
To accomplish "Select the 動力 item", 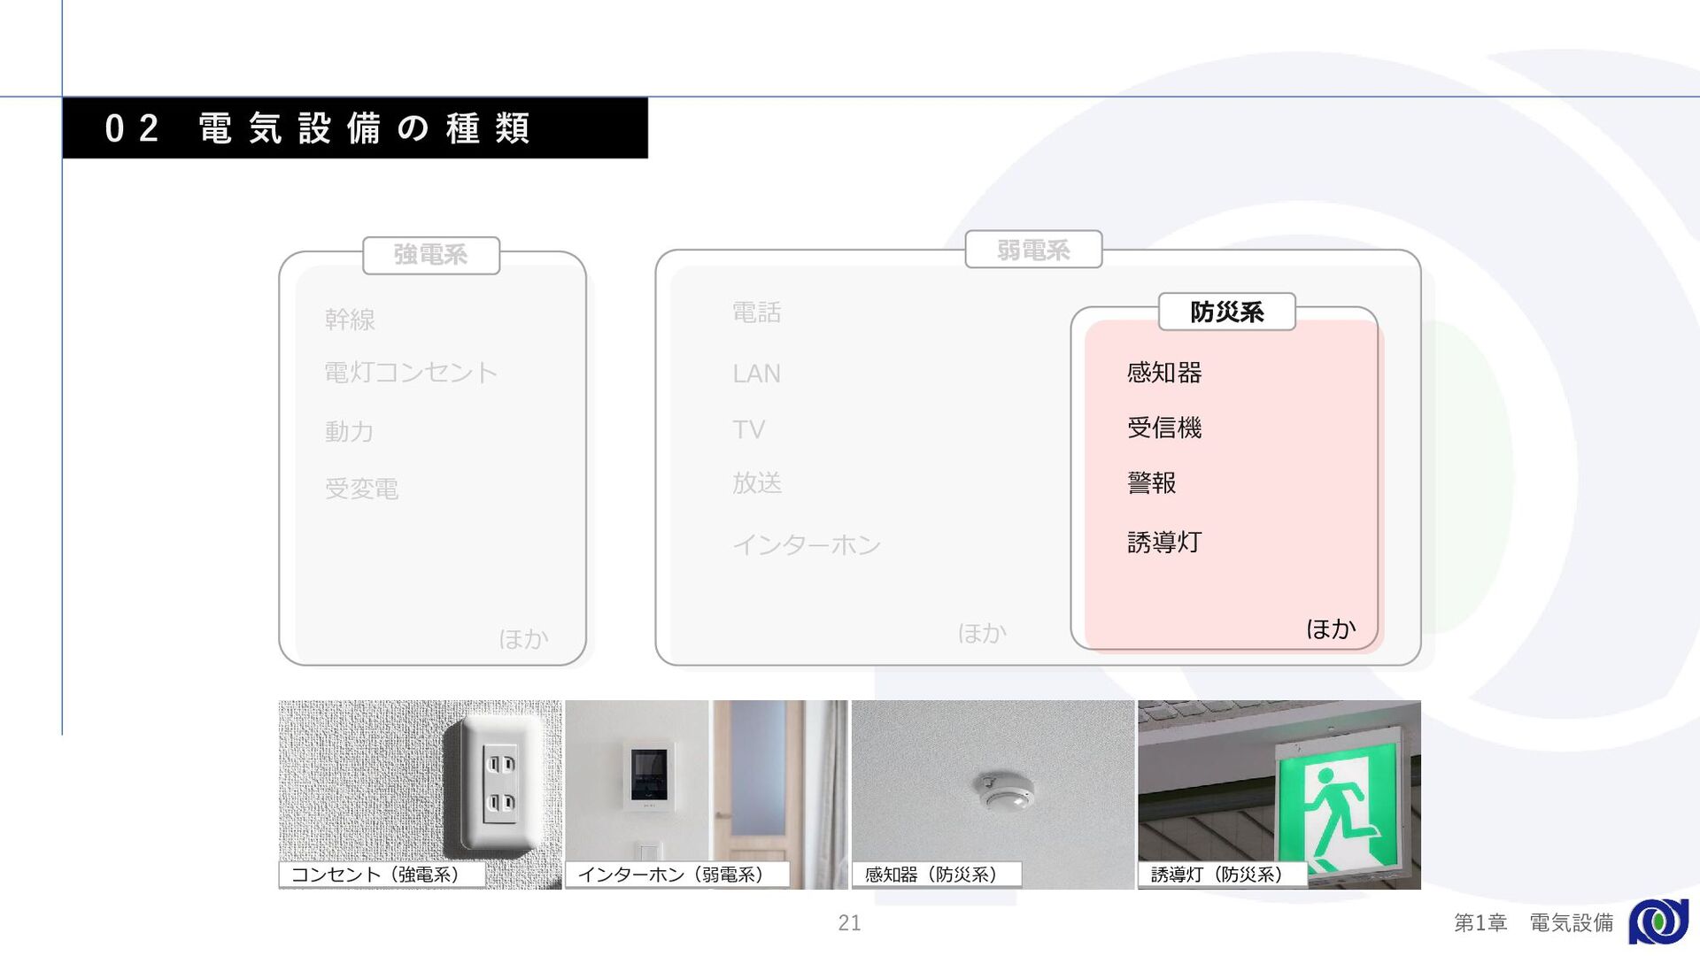I will click(349, 431).
